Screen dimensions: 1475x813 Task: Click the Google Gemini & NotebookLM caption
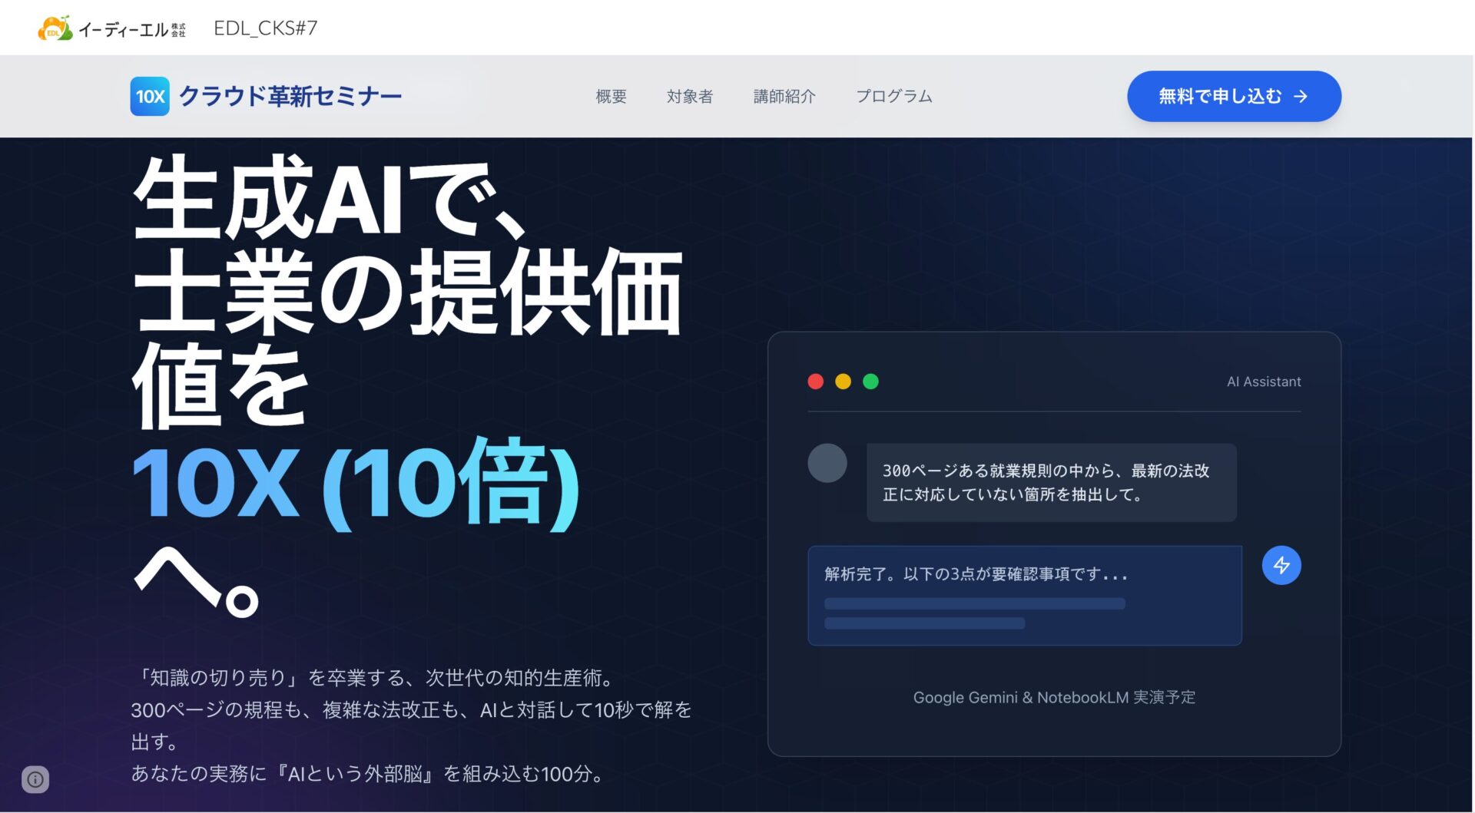pyautogui.click(x=1054, y=697)
